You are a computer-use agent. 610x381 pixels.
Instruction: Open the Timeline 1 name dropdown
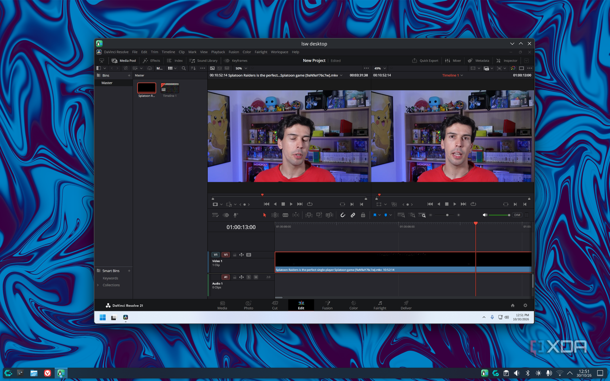point(453,75)
